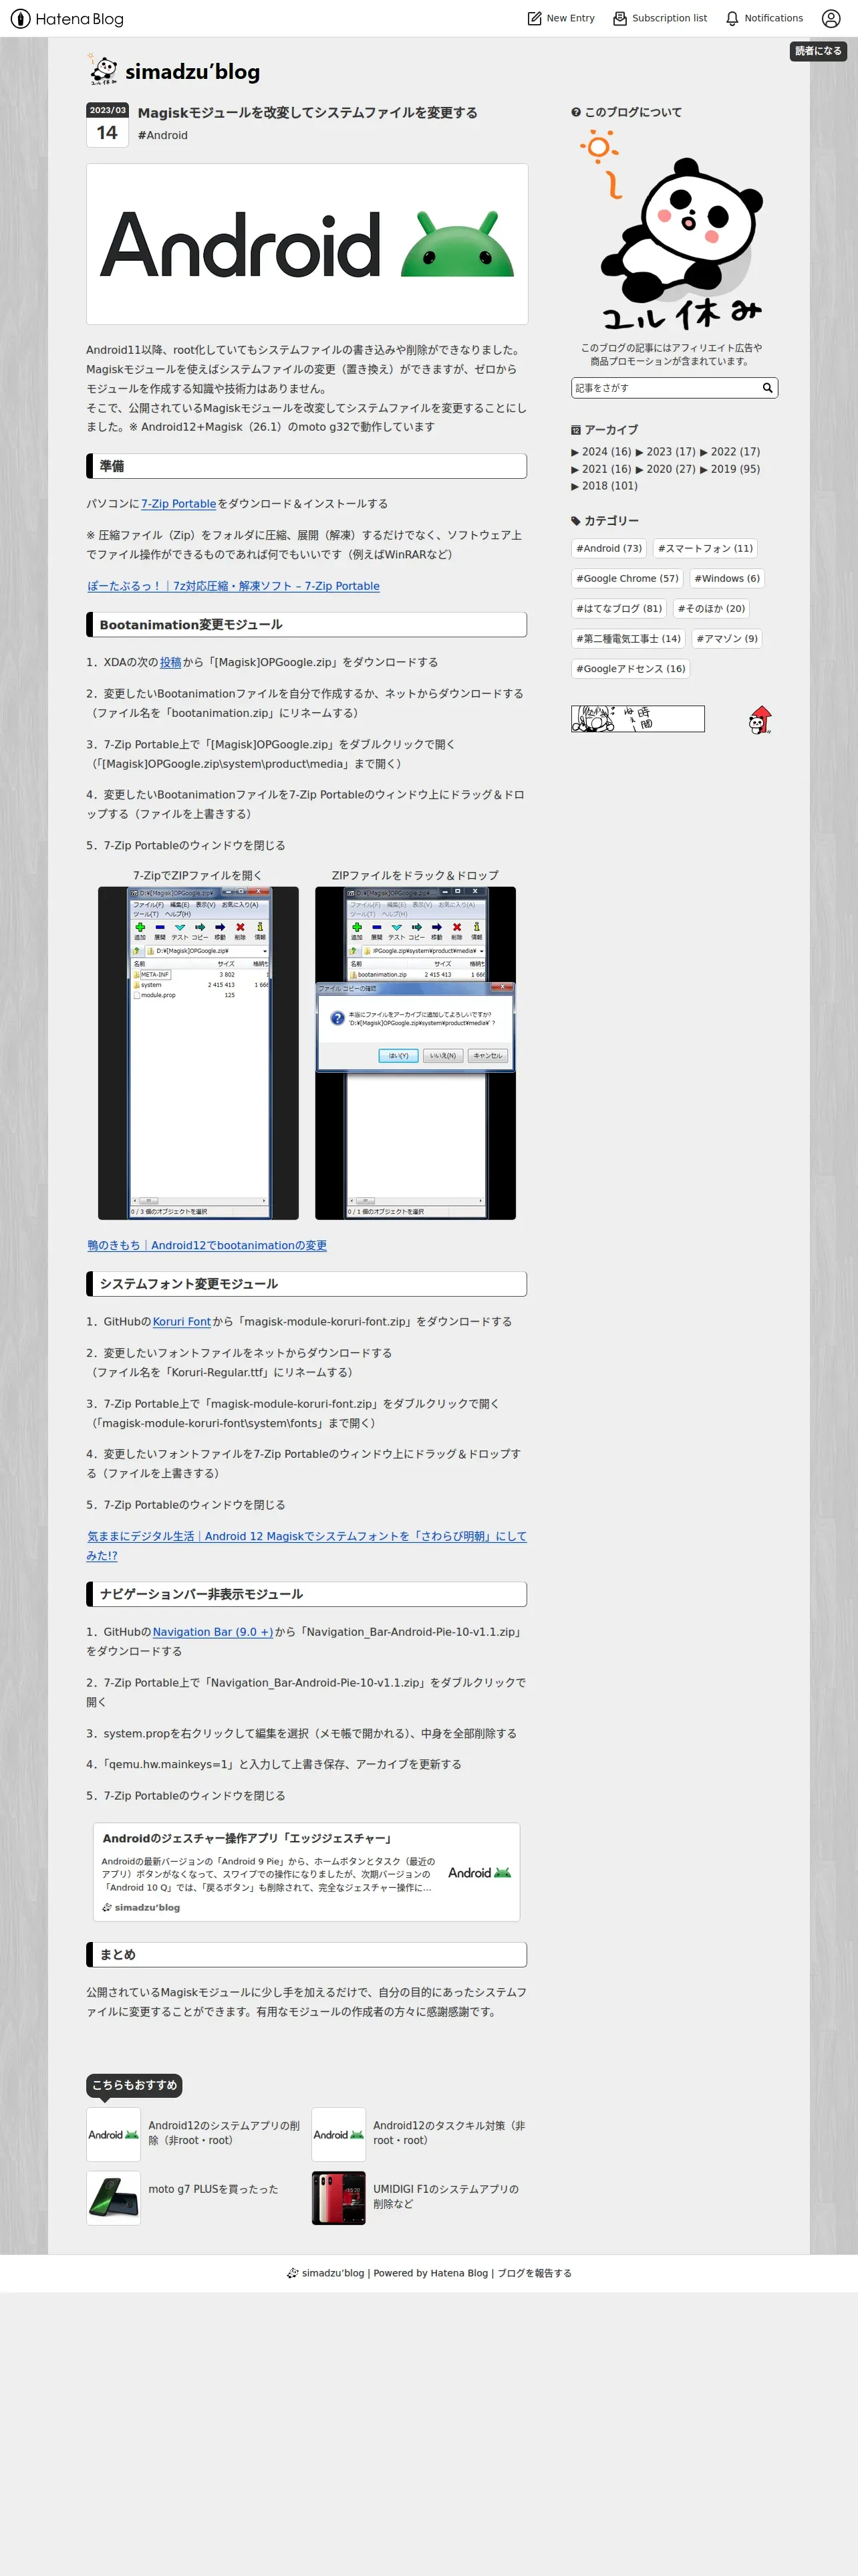Click ブログを報告する in footer
The width and height of the screenshot is (858, 2576).
(x=535, y=2273)
